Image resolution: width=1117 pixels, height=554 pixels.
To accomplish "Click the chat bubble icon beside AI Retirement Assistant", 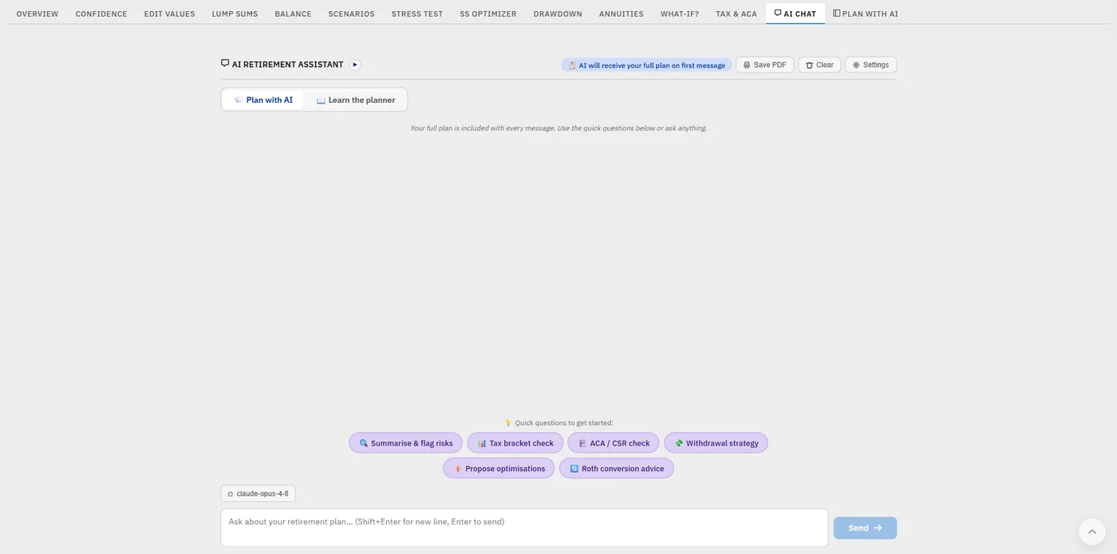I will tap(225, 64).
